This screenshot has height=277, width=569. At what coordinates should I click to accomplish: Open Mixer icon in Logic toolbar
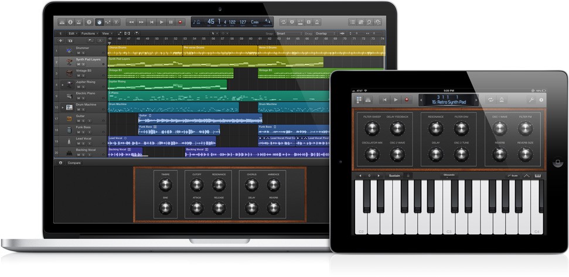pyautogui.click(x=108, y=22)
